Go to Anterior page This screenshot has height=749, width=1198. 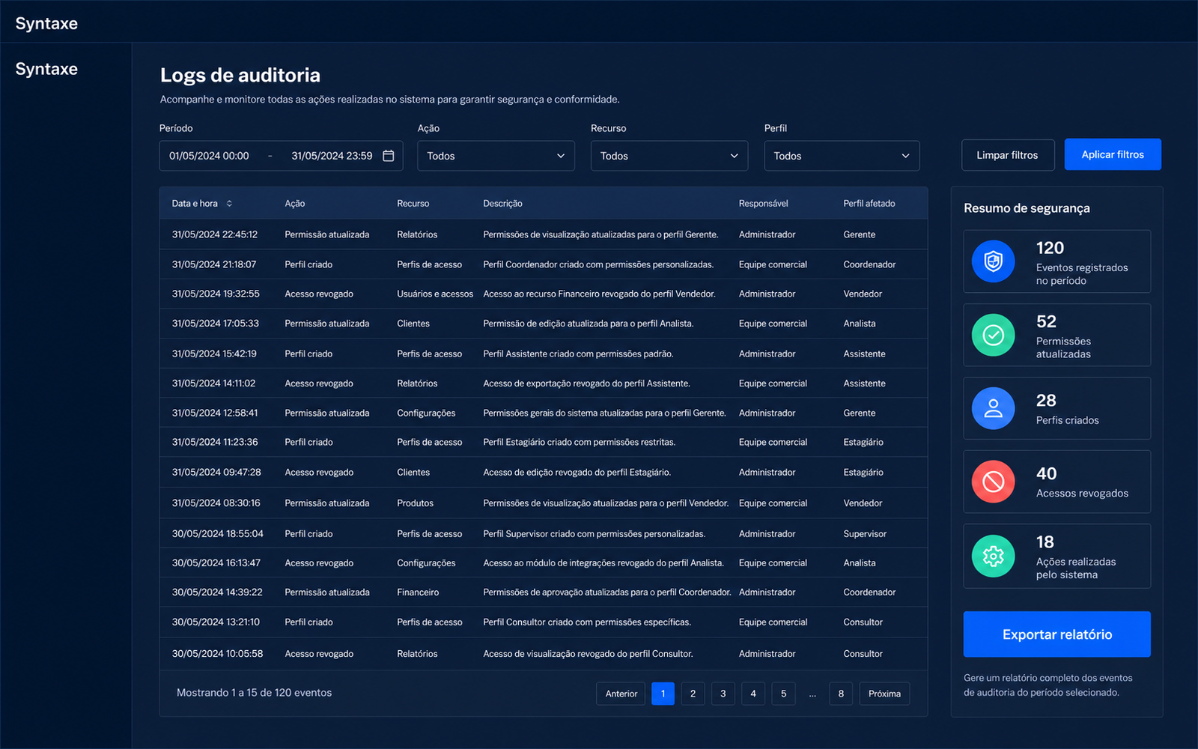click(x=621, y=694)
